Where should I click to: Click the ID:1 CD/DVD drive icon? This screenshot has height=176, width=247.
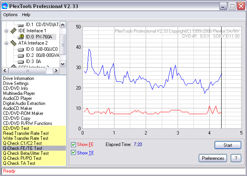tap(20, 25)
